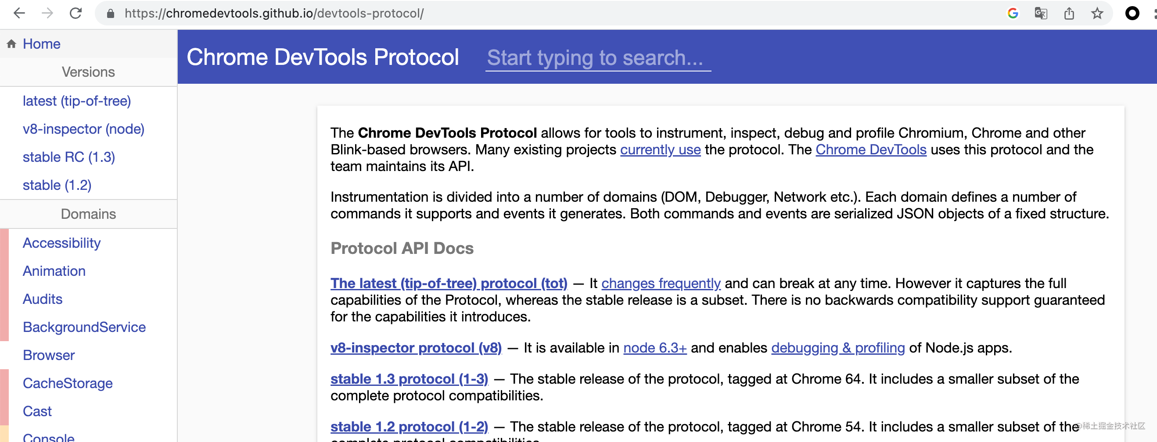This screenshot has height=442, width=1157.
Task: Open the 'stable 1.3 protocol (1-3)' link
Action: click(409, 379)
